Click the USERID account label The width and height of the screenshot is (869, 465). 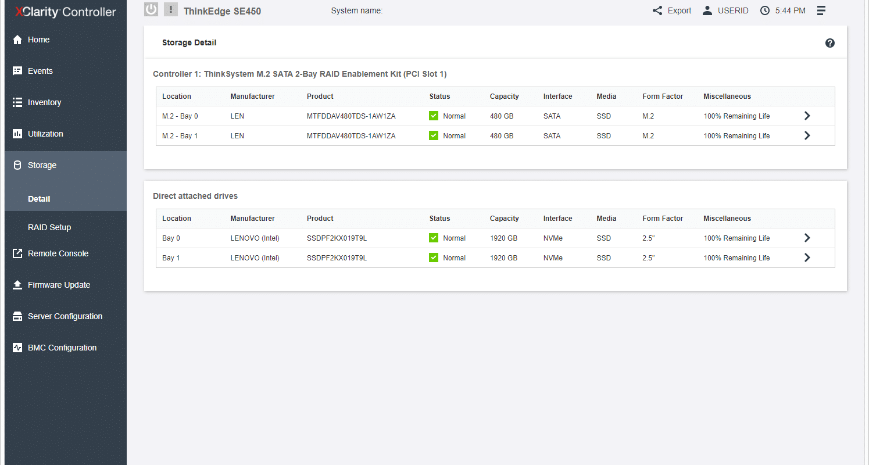point(733,10)
